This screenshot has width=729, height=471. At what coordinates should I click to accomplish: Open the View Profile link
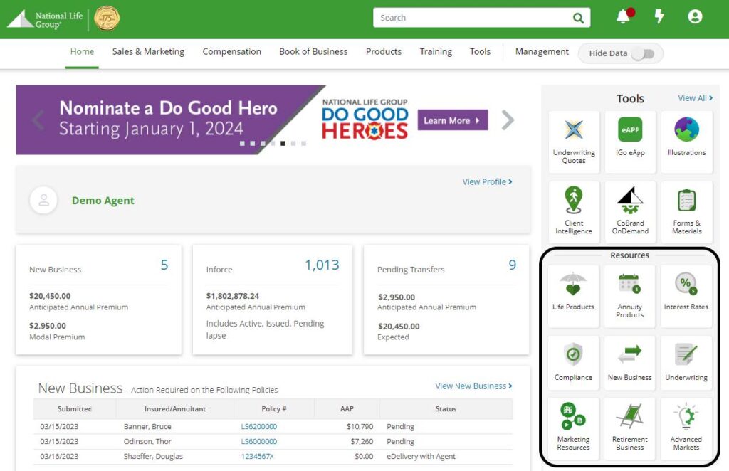click(x=487, y=182)
